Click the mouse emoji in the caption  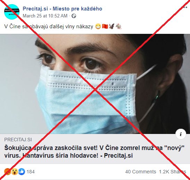click(x=118, y=27)
